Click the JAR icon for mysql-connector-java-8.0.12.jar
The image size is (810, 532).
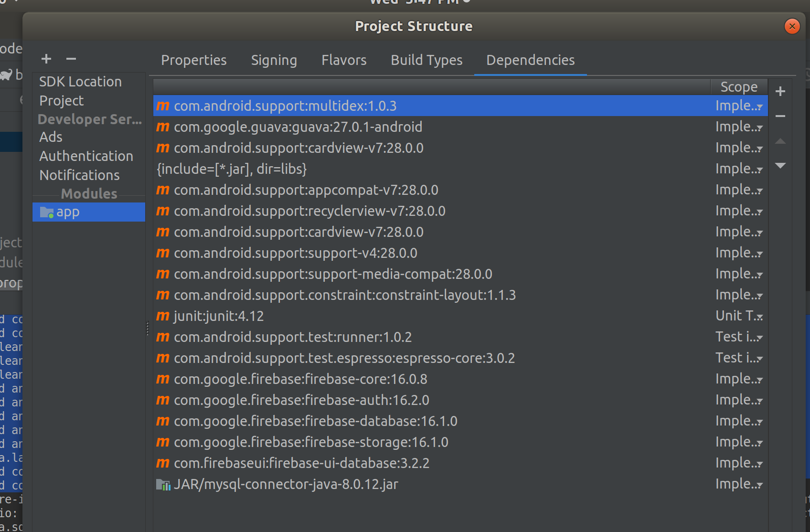[x=163, y=484]
